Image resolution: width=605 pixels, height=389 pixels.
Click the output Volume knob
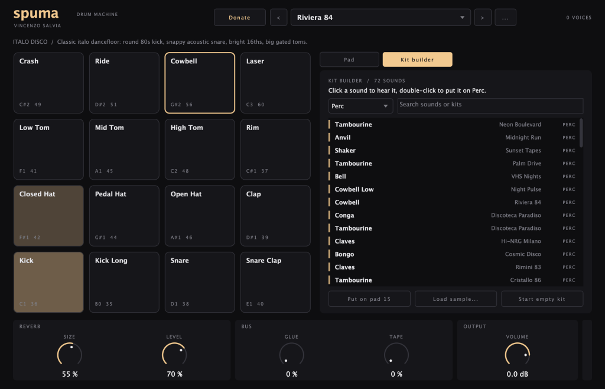point(518,354)
